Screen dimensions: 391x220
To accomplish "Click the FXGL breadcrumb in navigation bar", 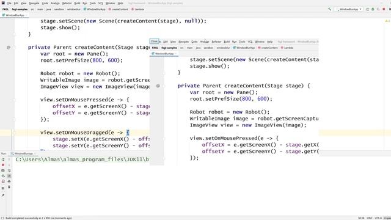I will tap(5, 9).
